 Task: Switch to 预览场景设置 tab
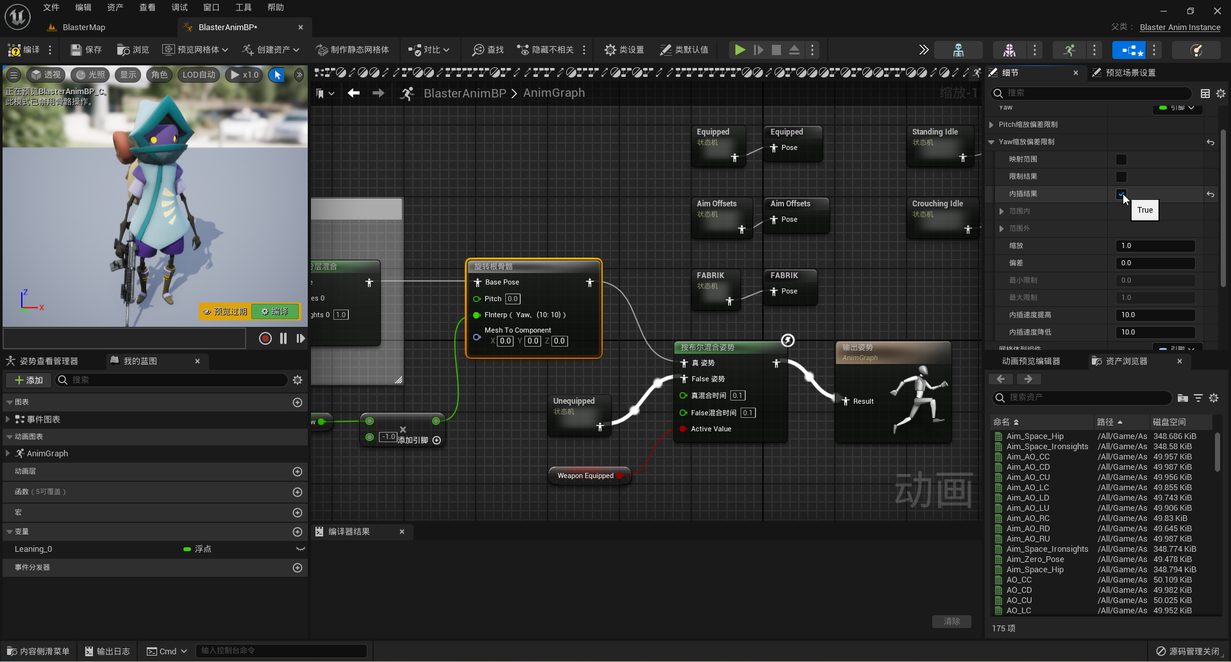[1130, 73]
